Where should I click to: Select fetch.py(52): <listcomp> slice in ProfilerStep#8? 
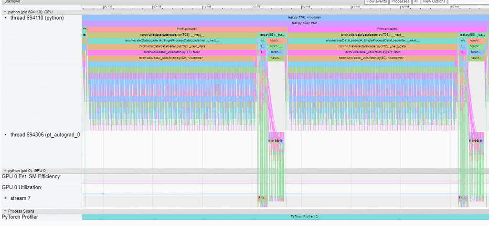coord(372,58)
